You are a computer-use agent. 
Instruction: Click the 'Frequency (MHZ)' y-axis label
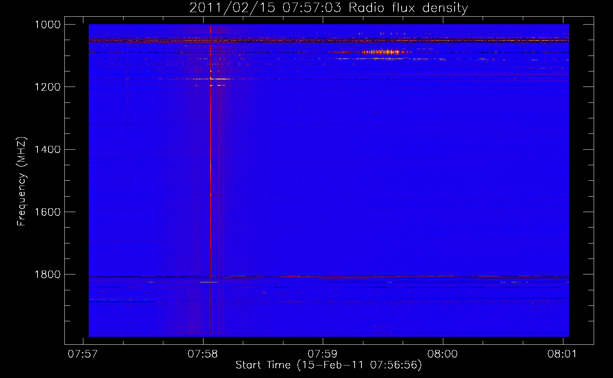pos(22,181)
